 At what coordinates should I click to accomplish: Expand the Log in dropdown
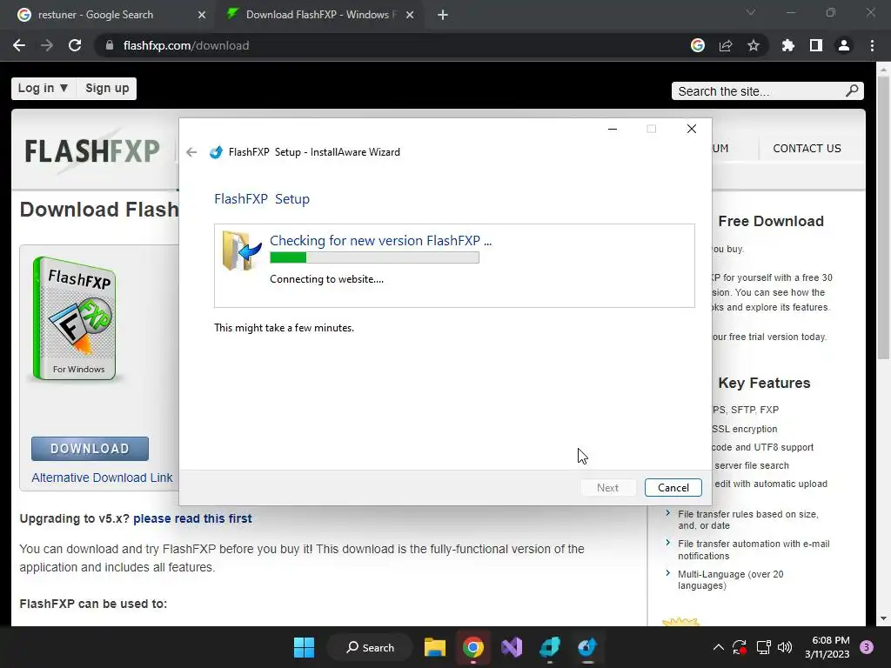(x=44, y=88)
